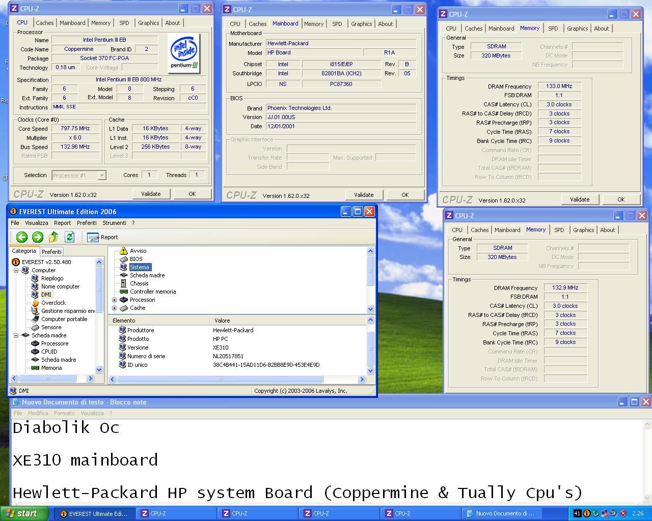Switch to the Categoria tab
Screen dimensions: 652x521
24,251
